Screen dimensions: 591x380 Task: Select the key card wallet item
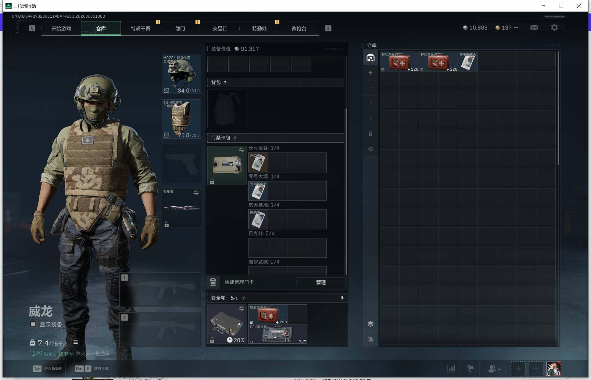tap(227, 165)
